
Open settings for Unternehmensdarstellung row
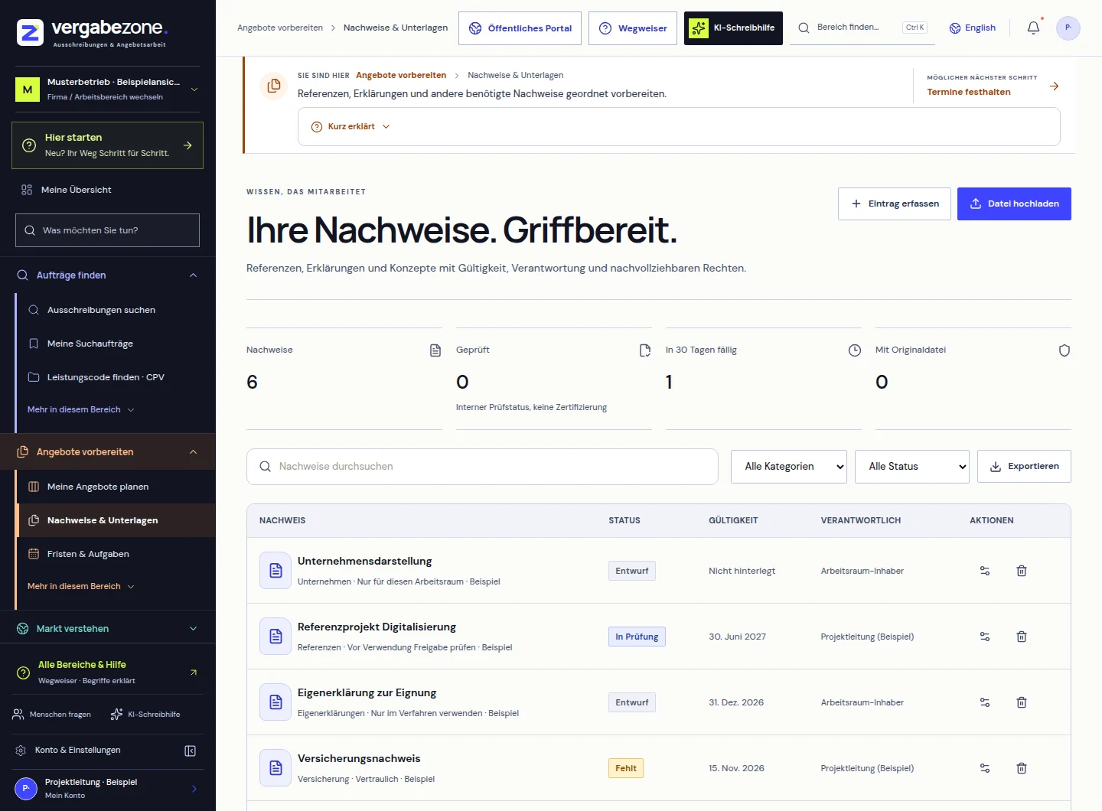985,571
